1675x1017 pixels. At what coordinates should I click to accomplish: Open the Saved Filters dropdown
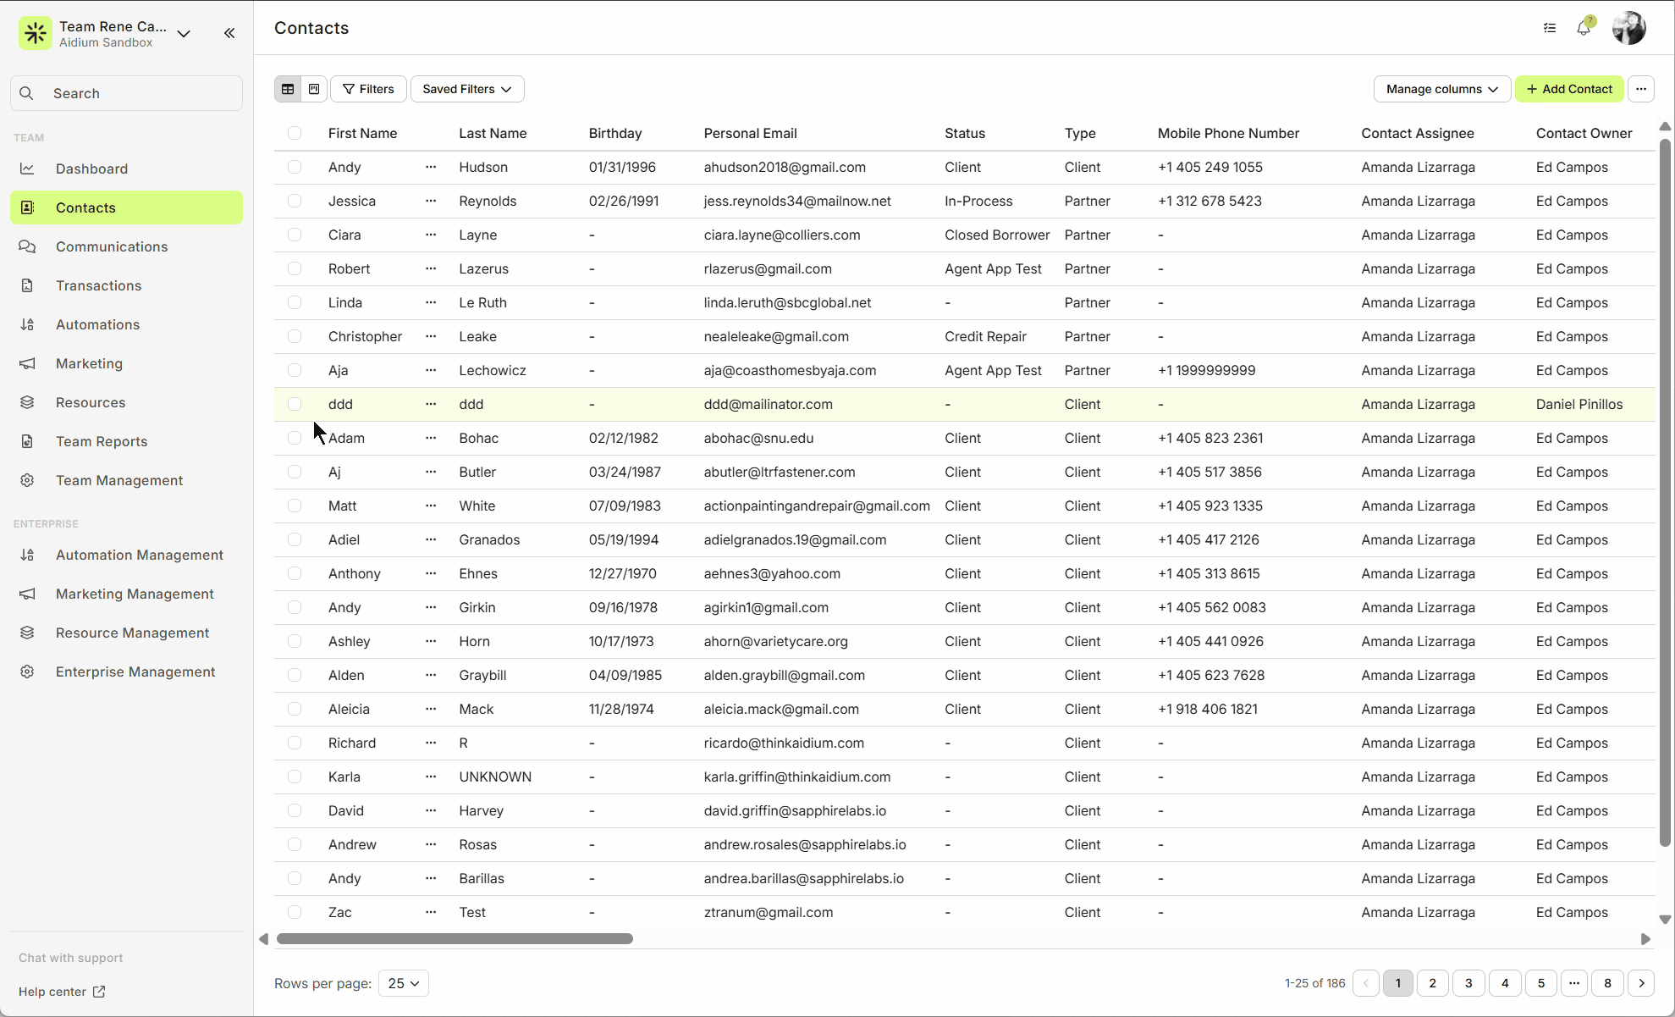coord(466,89)
